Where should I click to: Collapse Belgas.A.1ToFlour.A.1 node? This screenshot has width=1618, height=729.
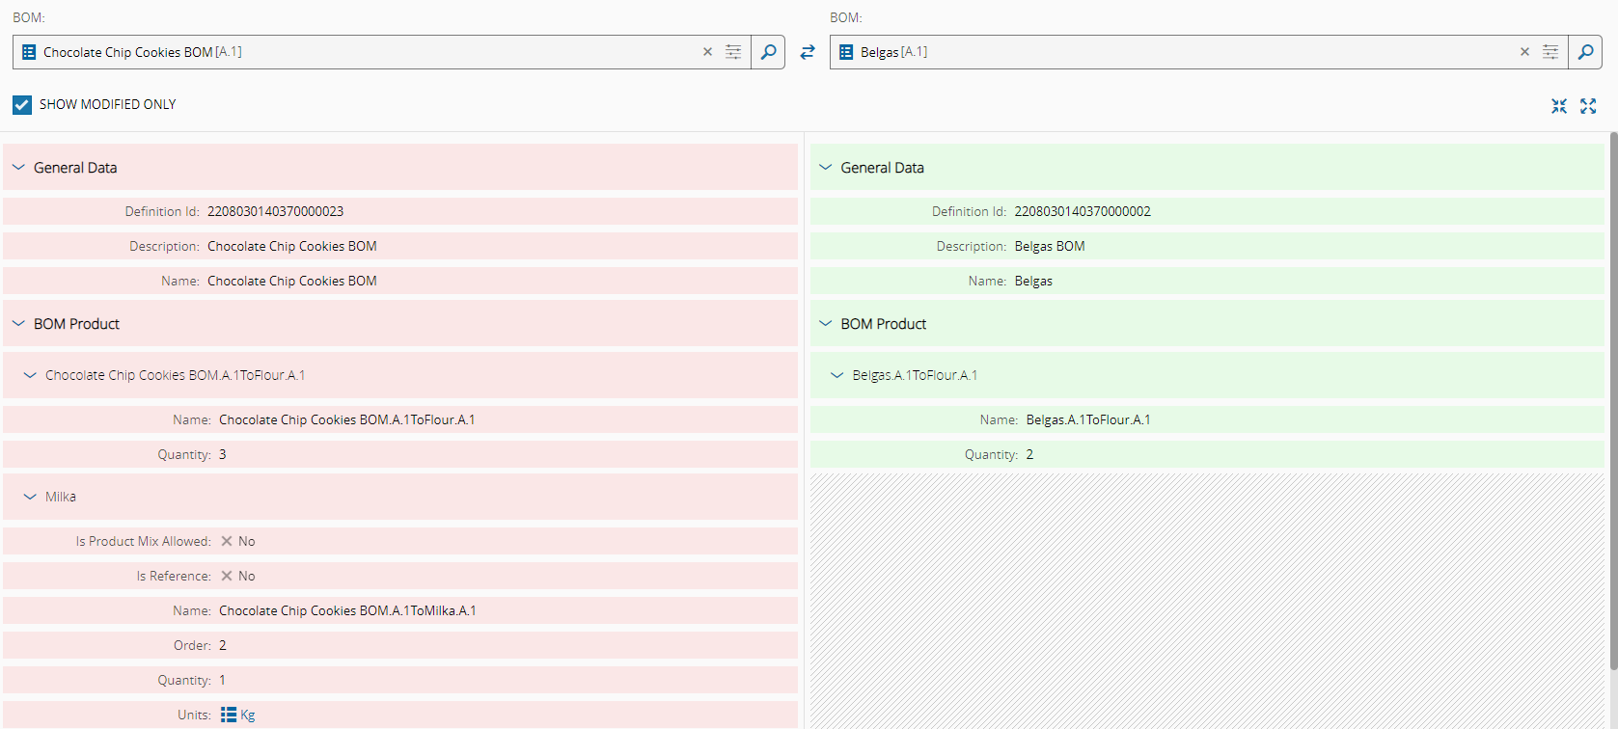836,375
